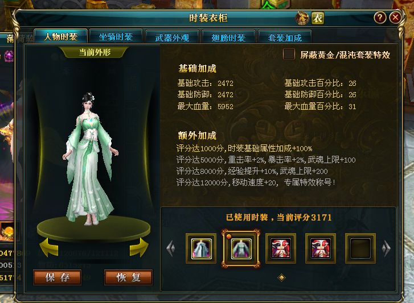This screenshot has height=303, width=414.
Task: Select the fourth red costume slot
Action: click(x=321, y=248)
